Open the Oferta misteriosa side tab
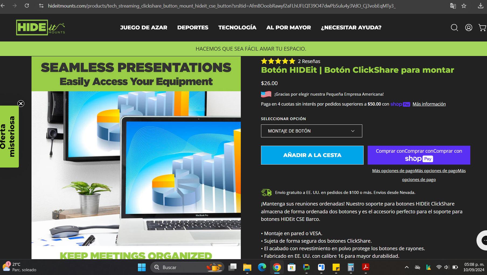Screen dimensions: 487x275 click(x=9, y=137)
